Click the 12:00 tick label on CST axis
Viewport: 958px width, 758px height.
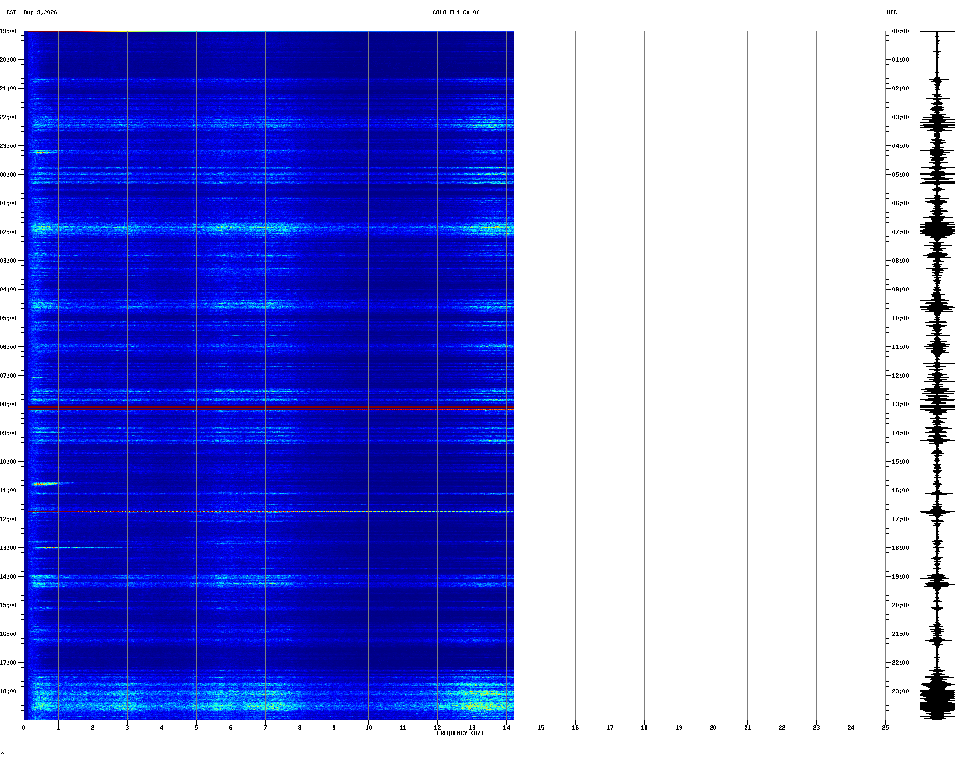[x=8, y=519]
